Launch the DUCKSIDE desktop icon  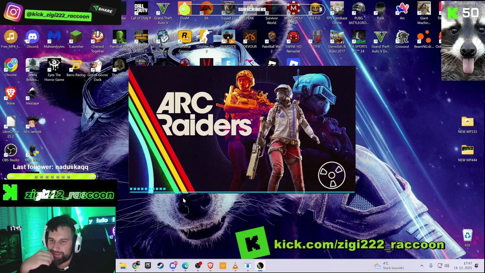point(228,40)
